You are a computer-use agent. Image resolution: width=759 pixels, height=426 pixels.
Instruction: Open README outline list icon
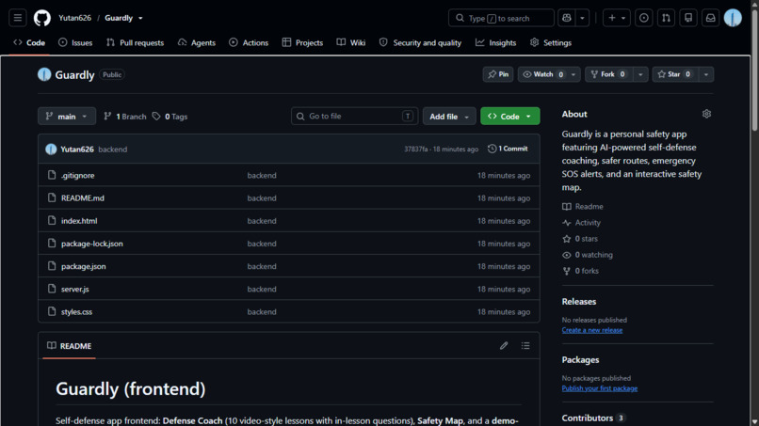click(525, 346)
